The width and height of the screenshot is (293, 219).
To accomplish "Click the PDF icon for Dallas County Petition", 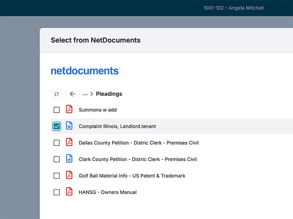I will 69,142.
